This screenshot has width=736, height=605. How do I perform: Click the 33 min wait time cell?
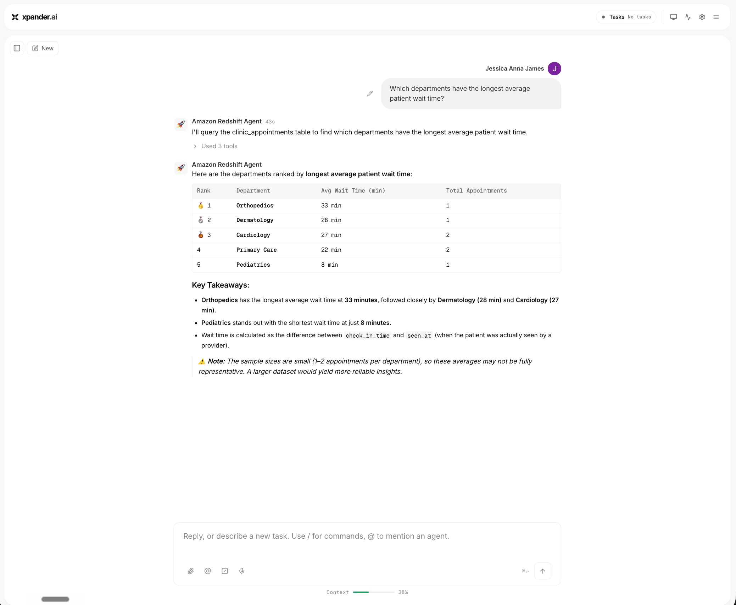(x=331, y=206)
